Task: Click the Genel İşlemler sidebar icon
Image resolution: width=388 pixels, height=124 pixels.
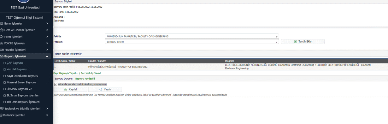Action: (2, 24)
